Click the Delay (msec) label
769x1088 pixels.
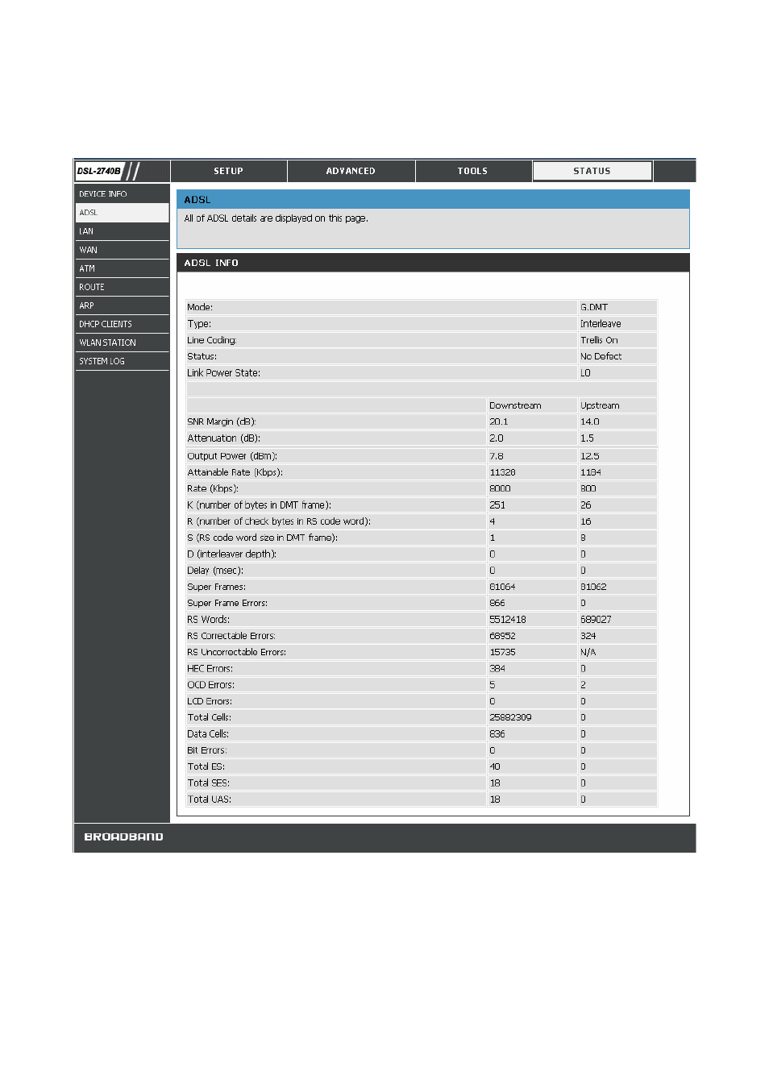(215, 571)
